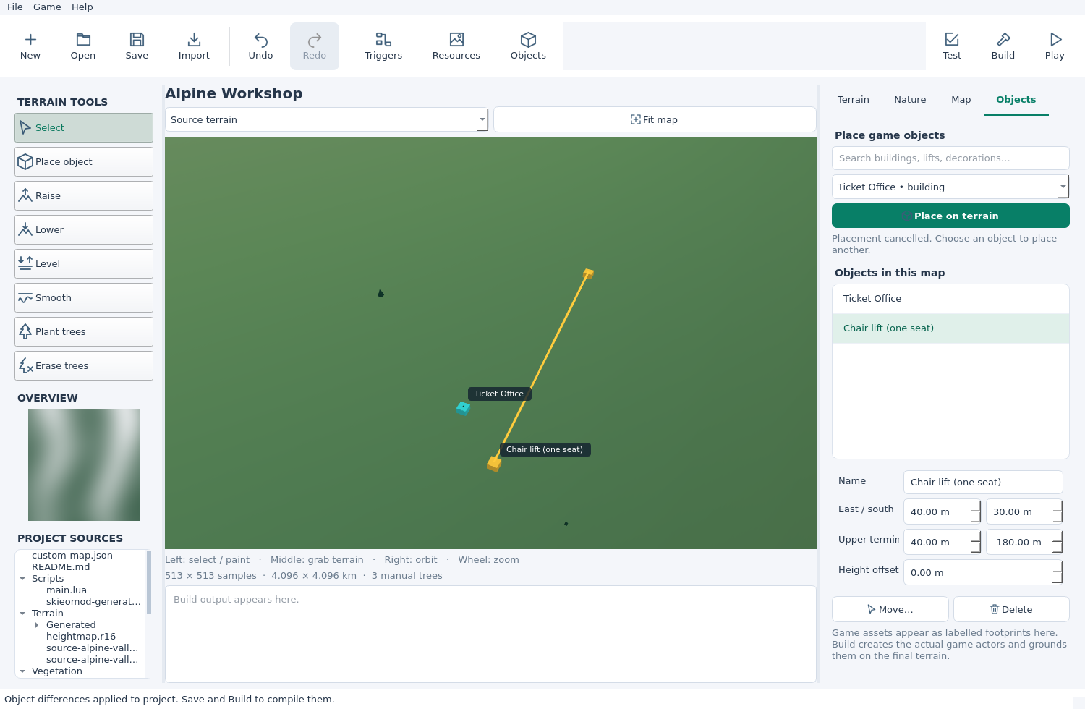
Task: Open the Source terrain dropdown
Action: (x=327, y=119)
